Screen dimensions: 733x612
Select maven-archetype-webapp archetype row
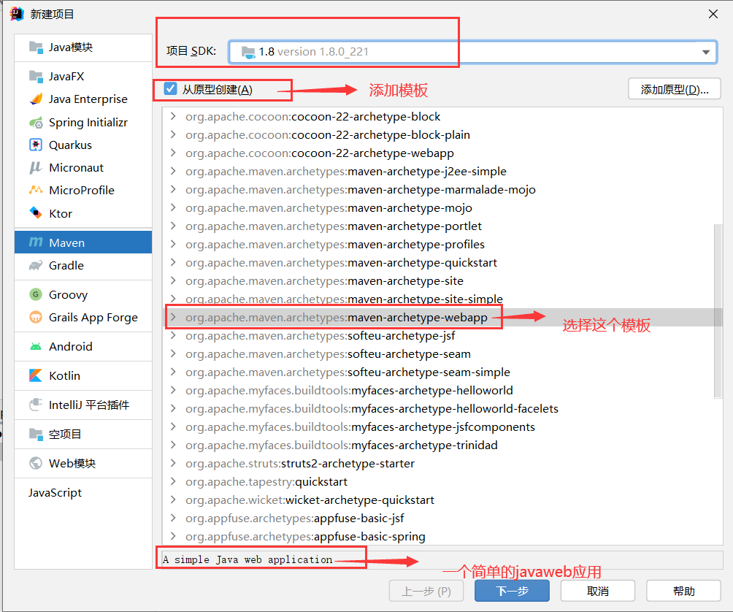coord(442,318)
